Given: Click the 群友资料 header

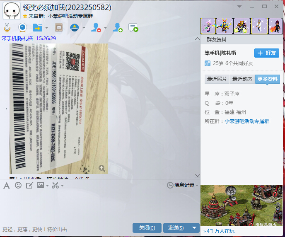Looking at the screenshot, I should tap(217, 40).
